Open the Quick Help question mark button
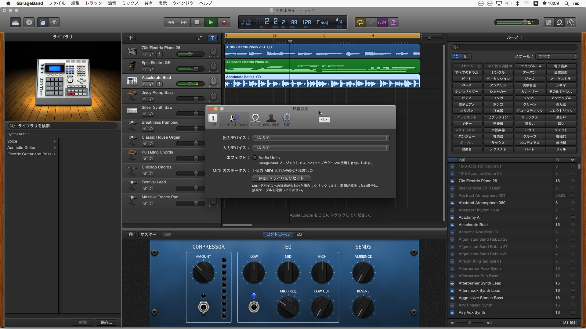586x329 pixels. coord(29,22)
